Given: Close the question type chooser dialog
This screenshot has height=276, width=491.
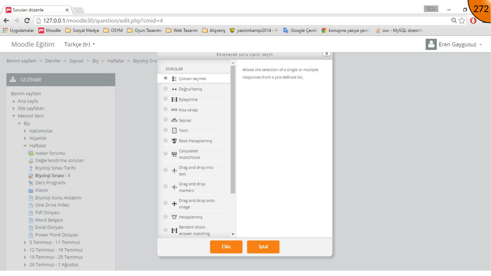Looking at the screenshot, I should (326, 53).
